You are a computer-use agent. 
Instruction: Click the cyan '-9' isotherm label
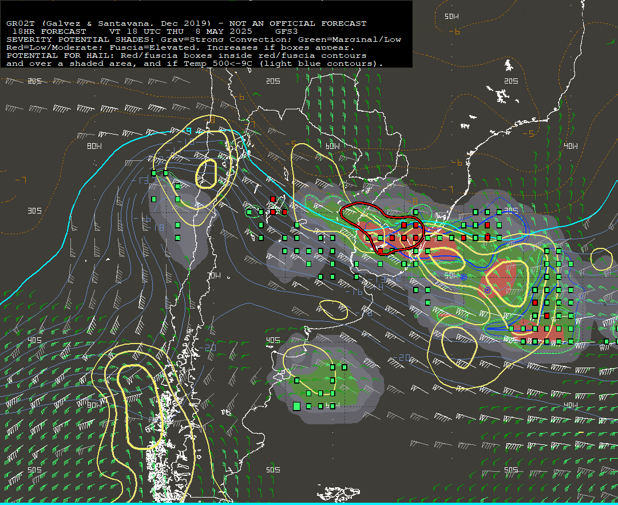click(188, 131)
